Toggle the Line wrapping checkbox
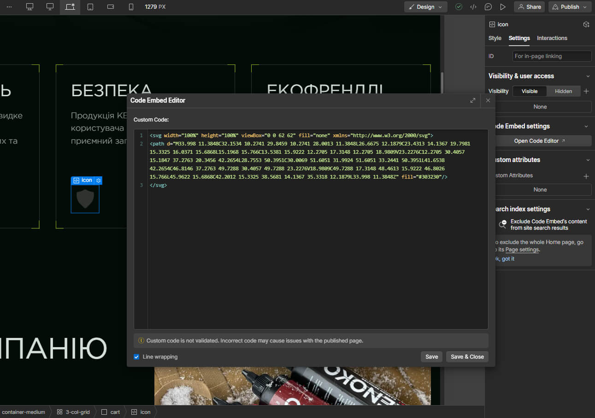595x418 pixels. click(x=136, y=357)
